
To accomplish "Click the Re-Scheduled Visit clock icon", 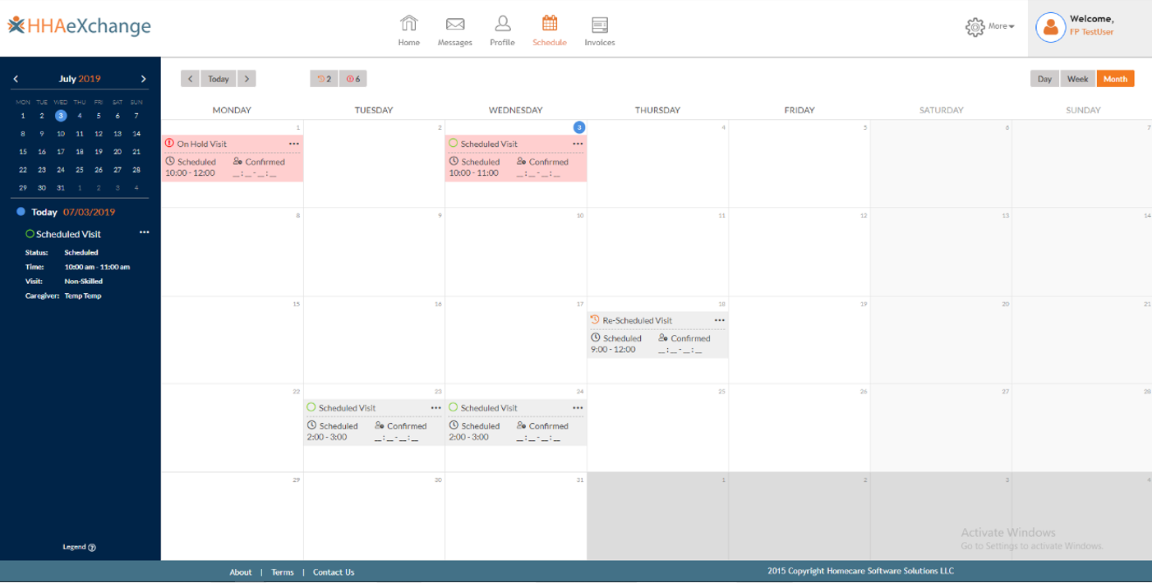I will [595, 319].
